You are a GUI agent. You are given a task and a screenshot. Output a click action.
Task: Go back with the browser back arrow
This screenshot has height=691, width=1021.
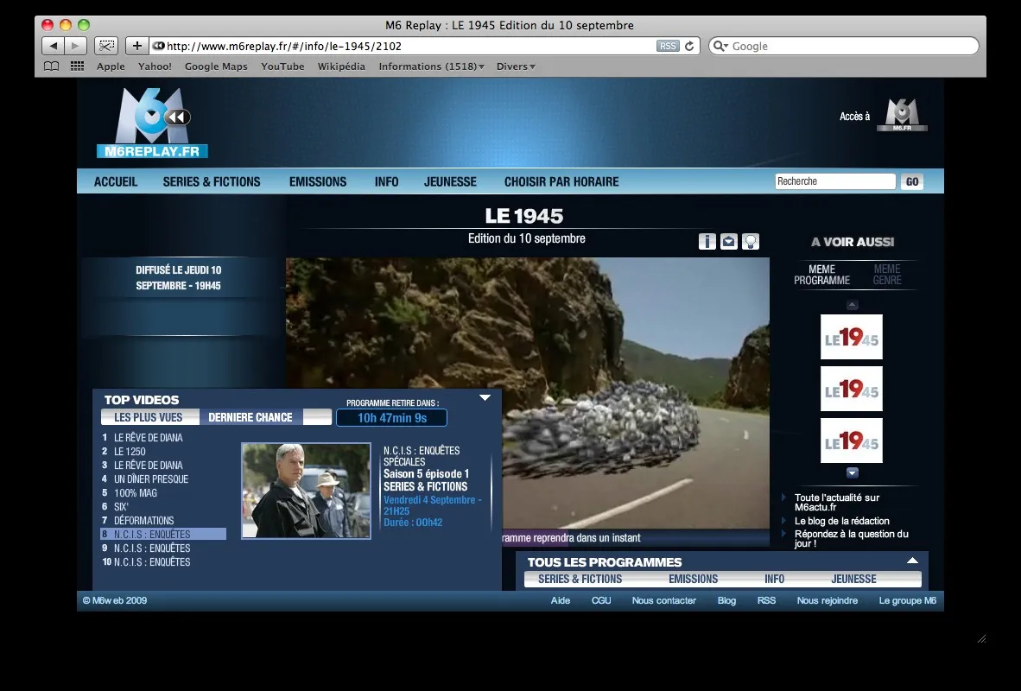(54, 46)
